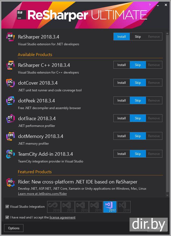Screen dimensions: 171x236
Task: Select the Visual Studio 2017 version toggle
Action: tap(110, 207)
